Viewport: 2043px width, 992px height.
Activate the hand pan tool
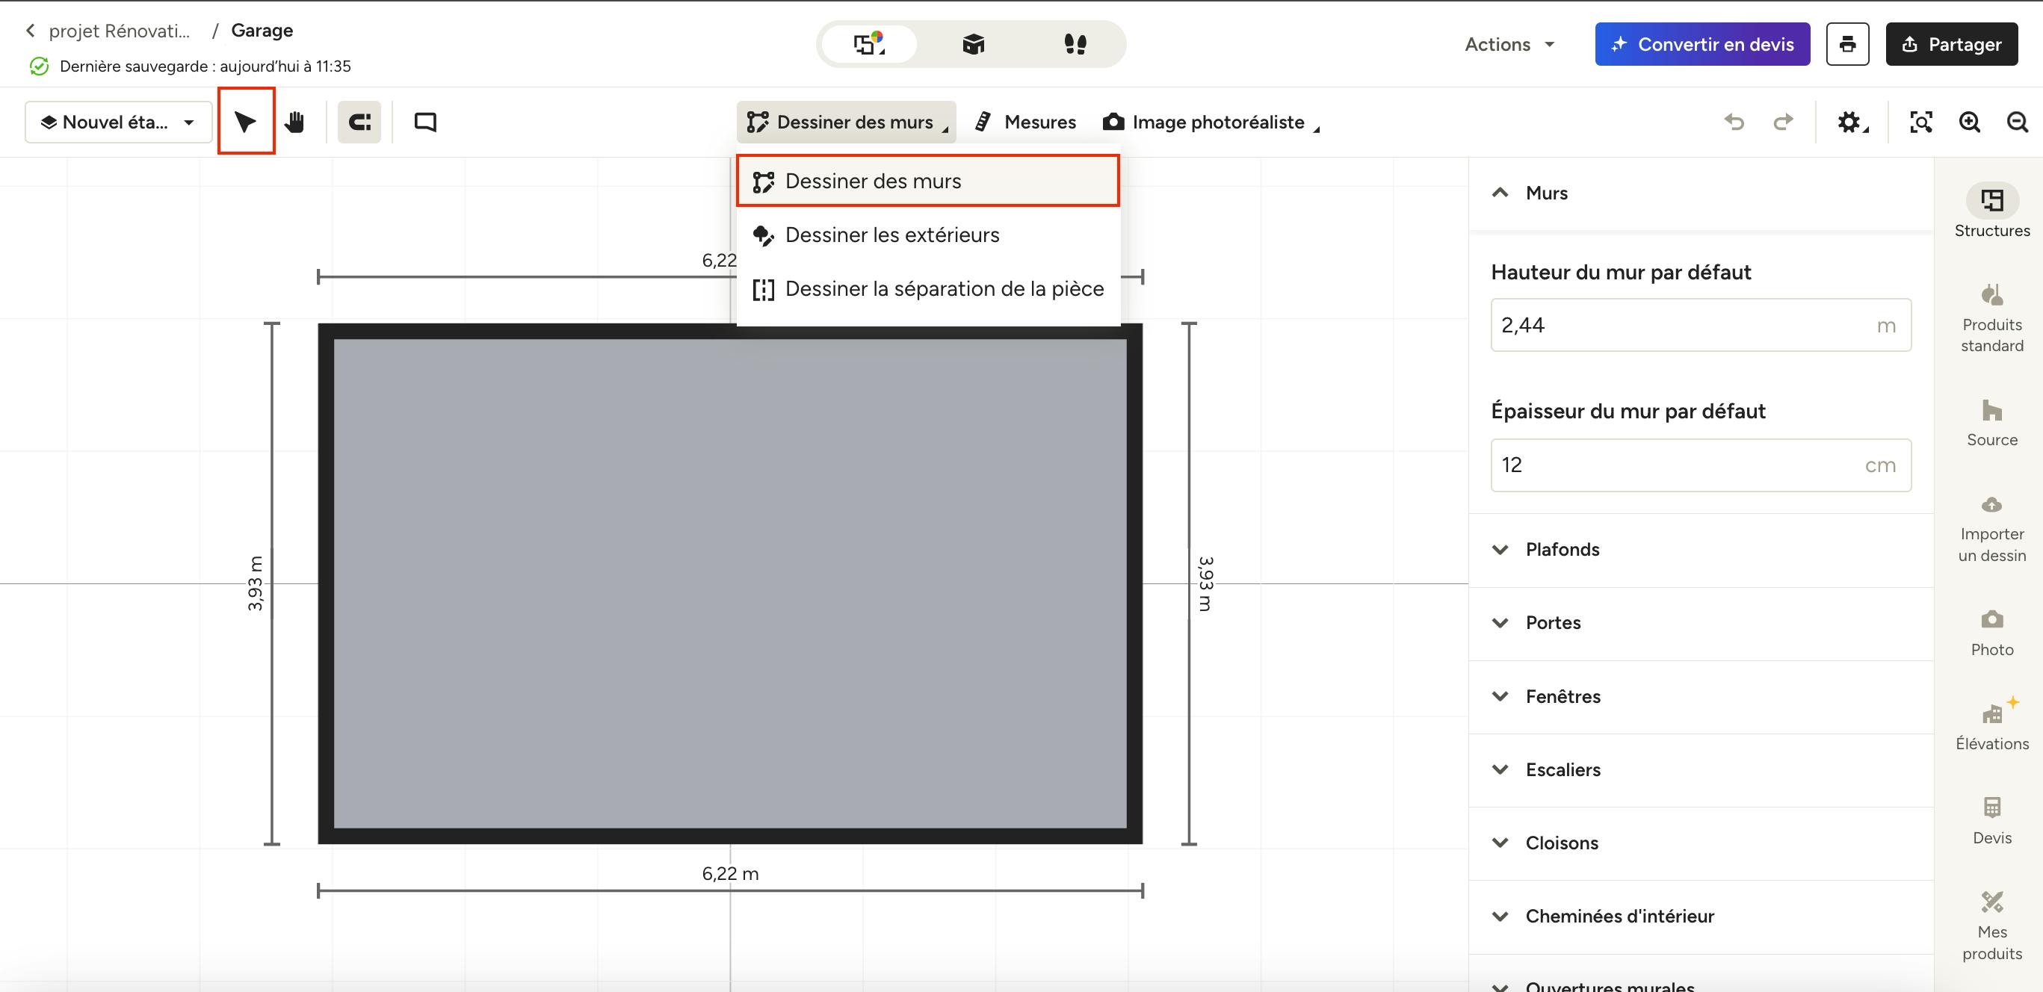[x=295, y=122]
